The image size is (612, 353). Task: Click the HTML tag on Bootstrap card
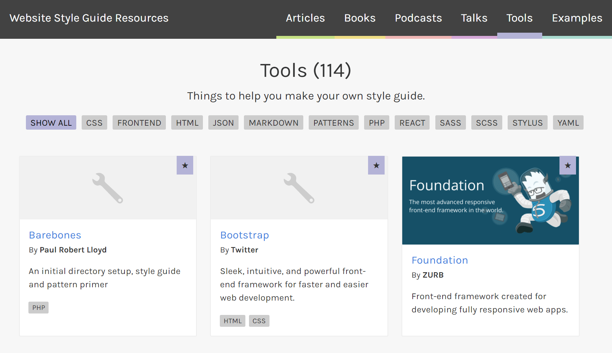pyautogui.click(x=232, y=321)
